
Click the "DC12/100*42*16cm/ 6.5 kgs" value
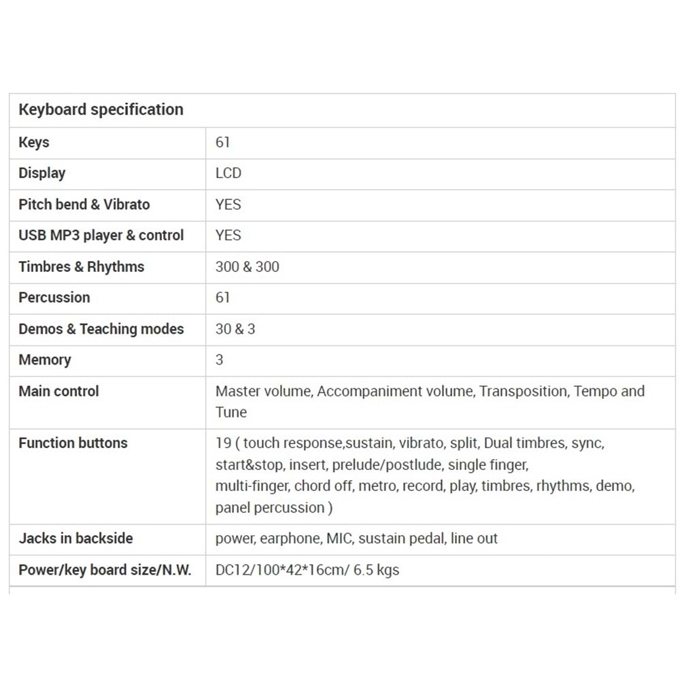(x=307, y=570)
